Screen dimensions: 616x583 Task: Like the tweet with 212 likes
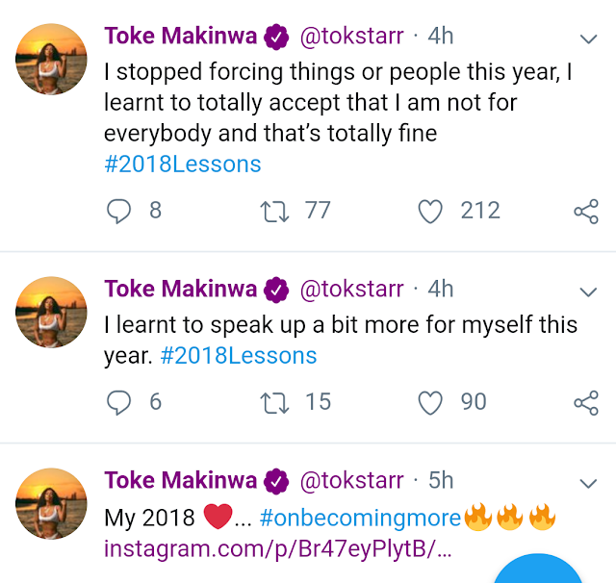click(x=430, y=211)
